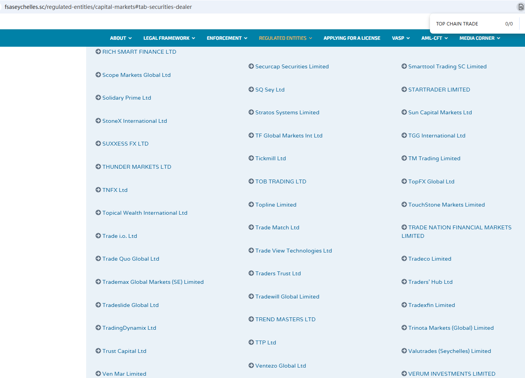The height and width of the screenshot is (378, 525).
Task: Open the SUXXESS FX LTD link
Action: coord(126,144)
